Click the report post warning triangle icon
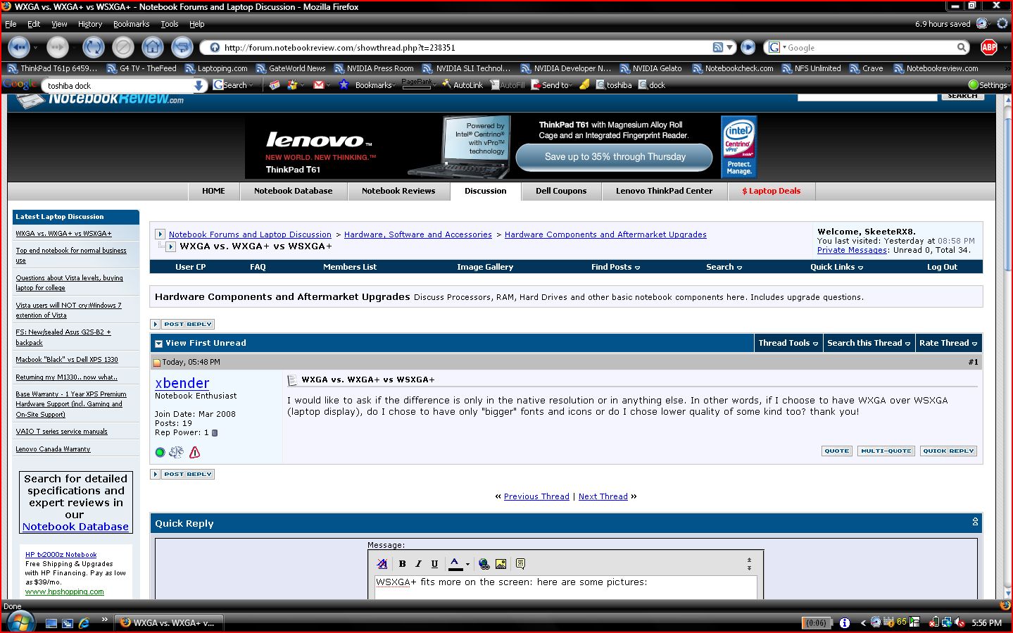 [195, 452]
